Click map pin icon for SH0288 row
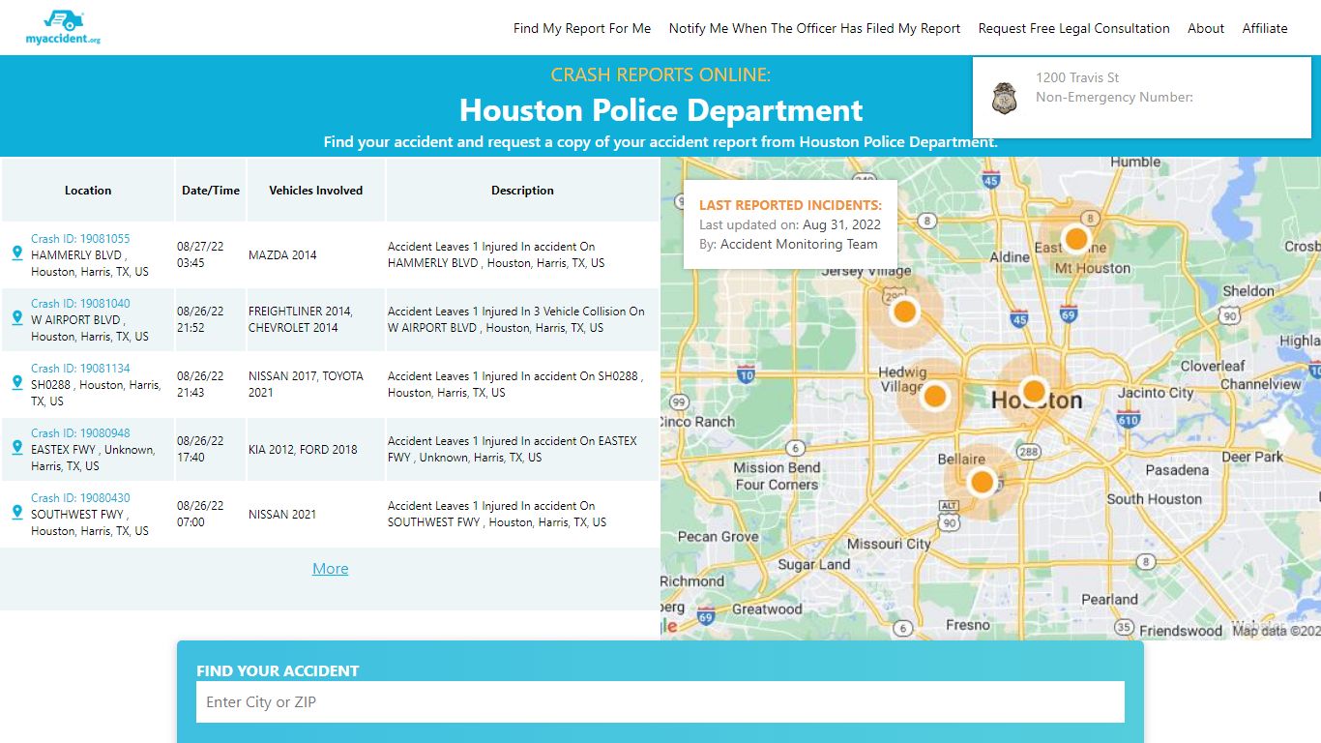Image resolution: width=1321 pixels, height=743 pixels. pos(16,383)
